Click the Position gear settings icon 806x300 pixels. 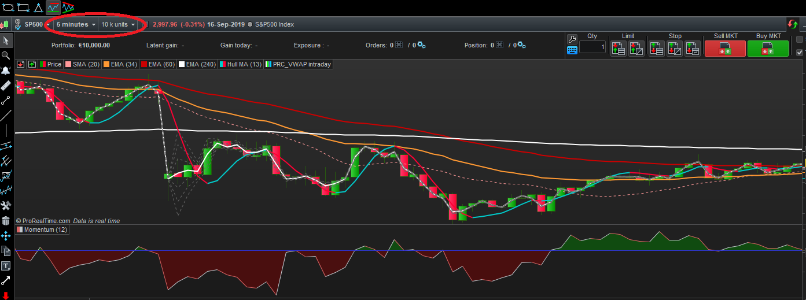click(521, 45)
